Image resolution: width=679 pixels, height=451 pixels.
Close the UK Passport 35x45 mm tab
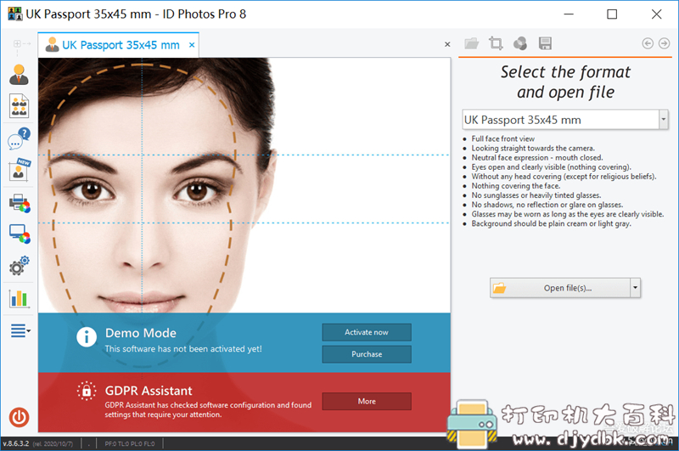pos(192,45)
